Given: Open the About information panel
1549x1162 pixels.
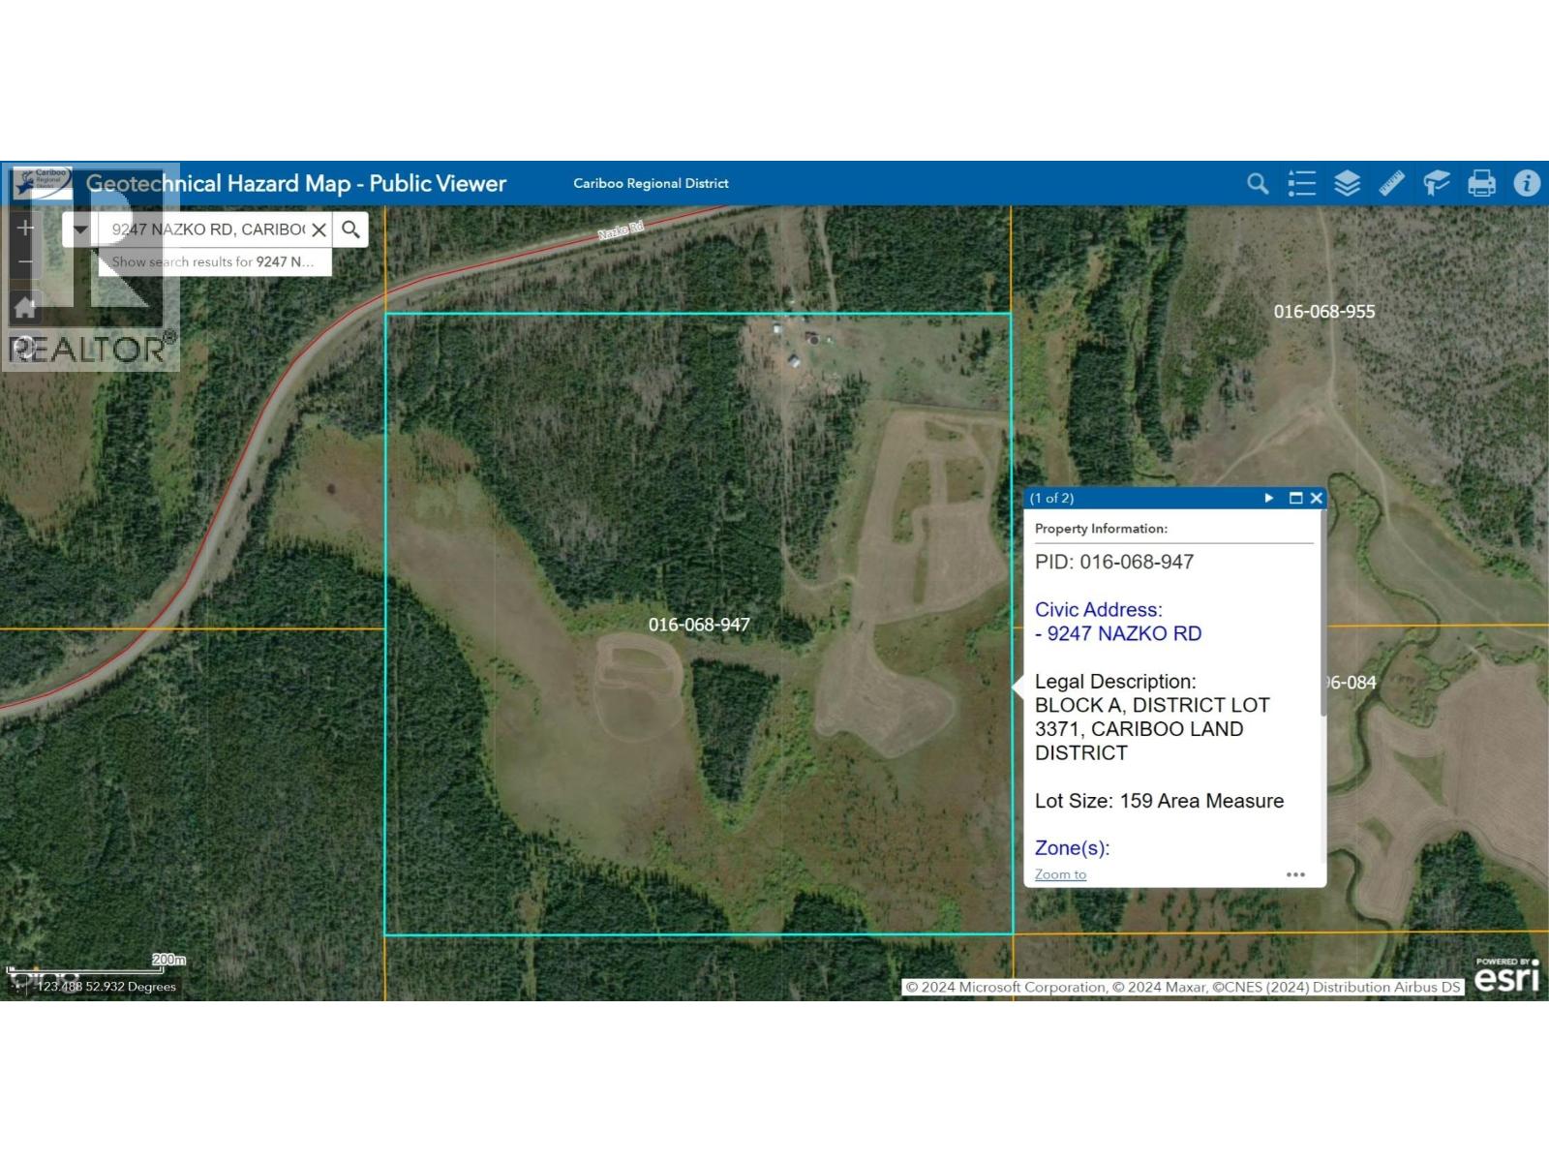Looking at the screenshot, I should click(x=1523, y=183).
